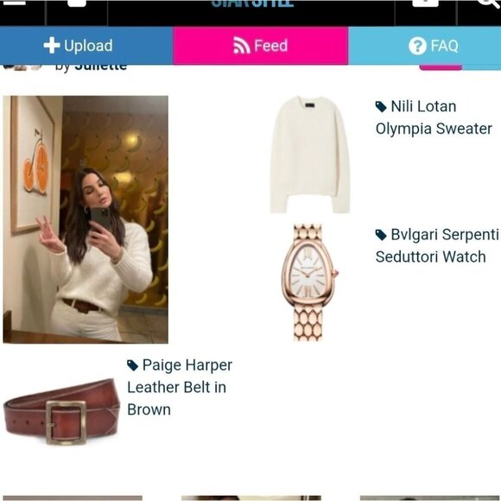Click tag icon beside Paige Harper
Viewport: 501px width, 501px height.
[x=133, y=365]
